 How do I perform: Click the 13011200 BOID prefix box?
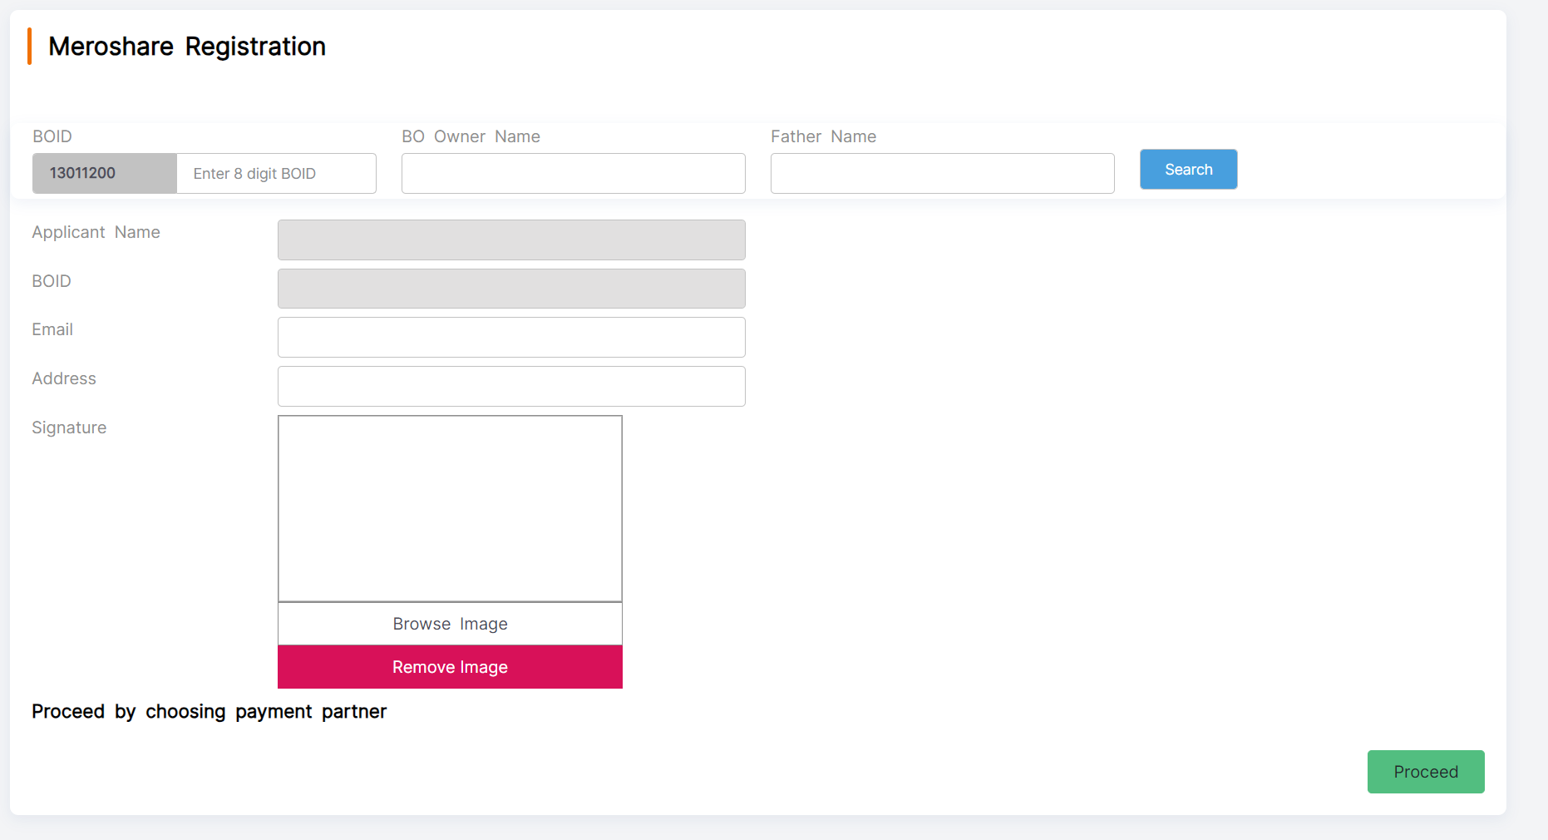pyautogui.click(x=105, y=174)
